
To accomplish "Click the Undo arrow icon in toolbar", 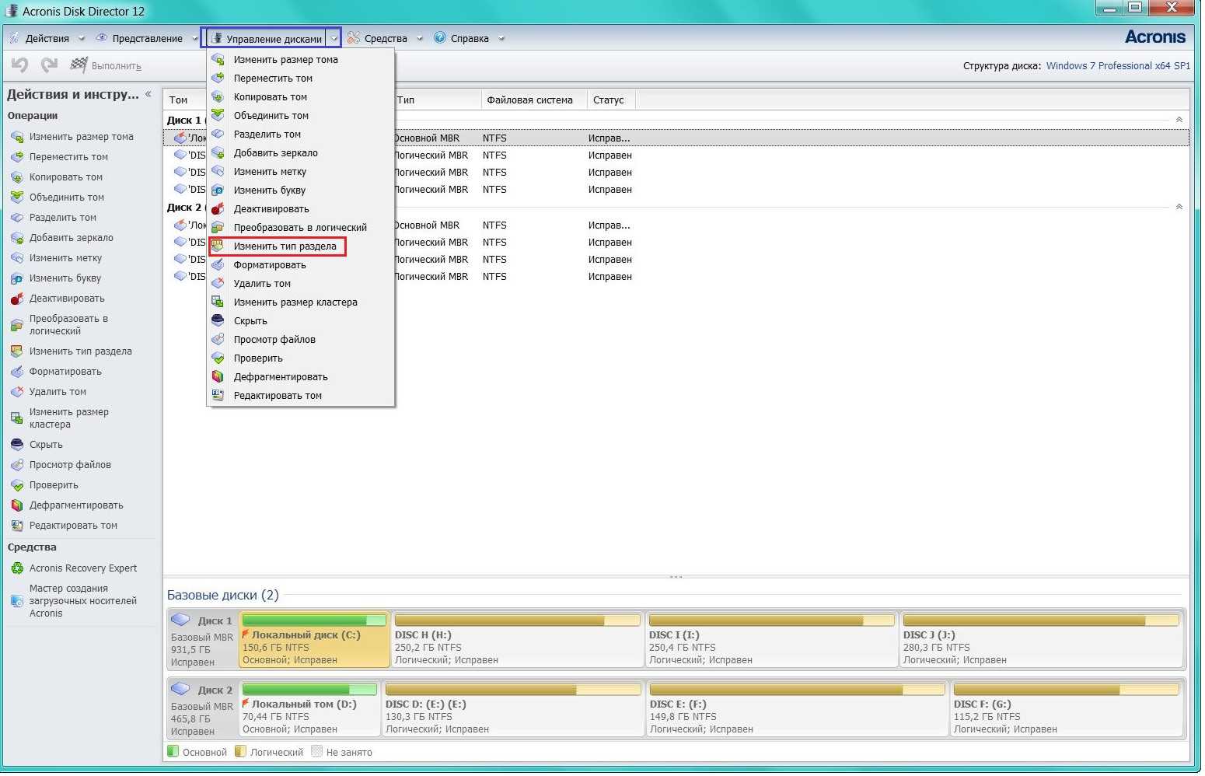I will (x=19, y=65).
